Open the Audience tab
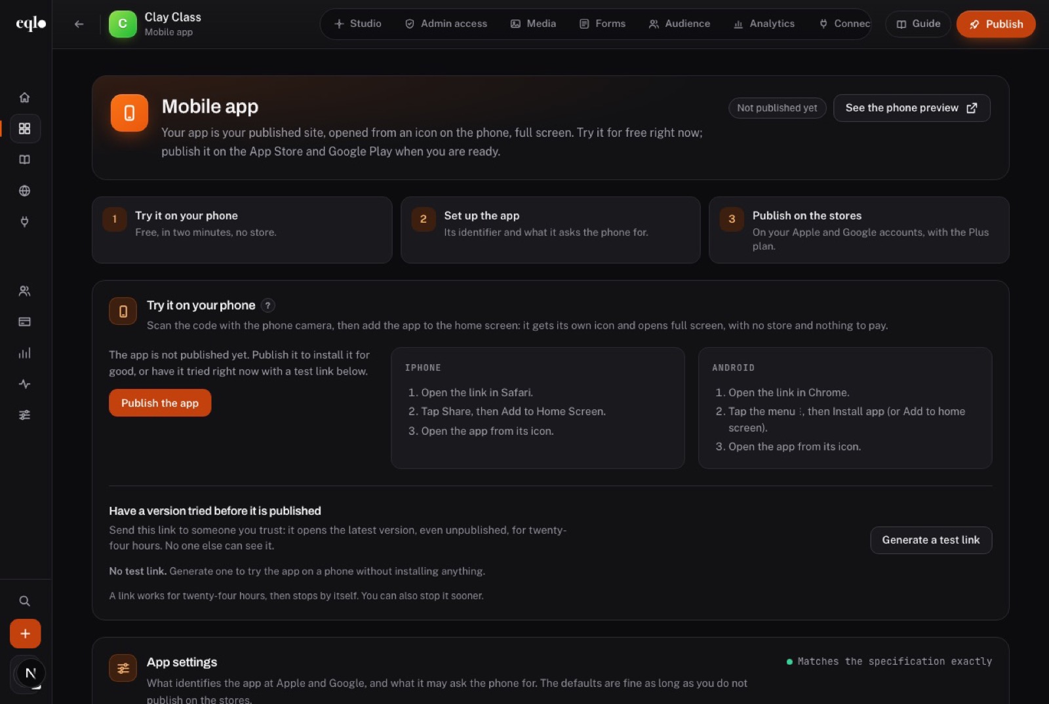Image resolution: width=1049 pixels, height=704 pixels. tap(679, 24)
